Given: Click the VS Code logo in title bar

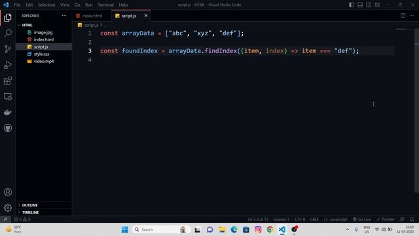Looking at the screenshot, I should [x=6, y=5].
